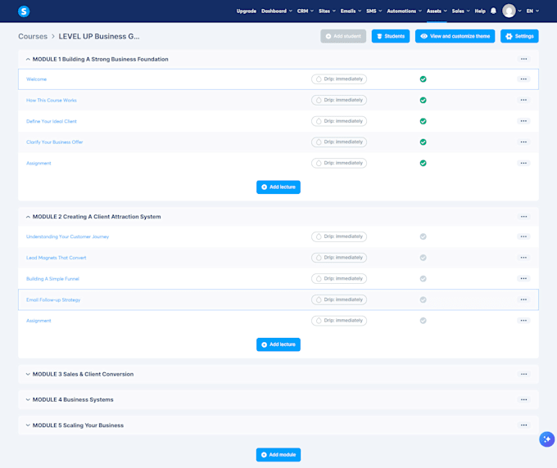Open options for Building A Simple Funnel
The image size is (557, 468).
(x=523, y=278)
